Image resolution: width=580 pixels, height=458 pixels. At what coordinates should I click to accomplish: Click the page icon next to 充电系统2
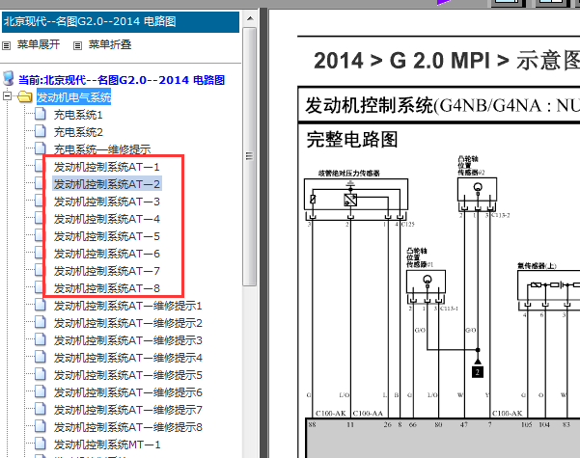[x=41, y=132]
